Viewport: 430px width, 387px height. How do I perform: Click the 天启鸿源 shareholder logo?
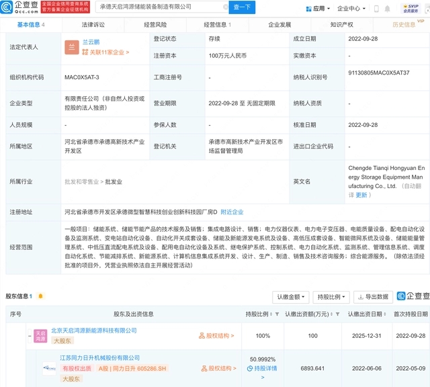click(40, 335)
